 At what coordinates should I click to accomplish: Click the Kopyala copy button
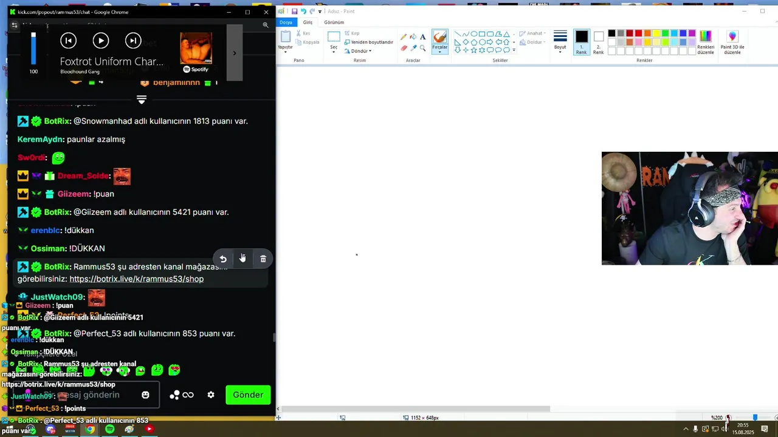[308, 42]
